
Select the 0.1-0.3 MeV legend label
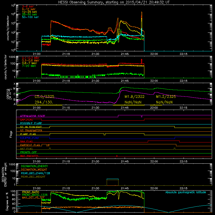tap(31, 58)
